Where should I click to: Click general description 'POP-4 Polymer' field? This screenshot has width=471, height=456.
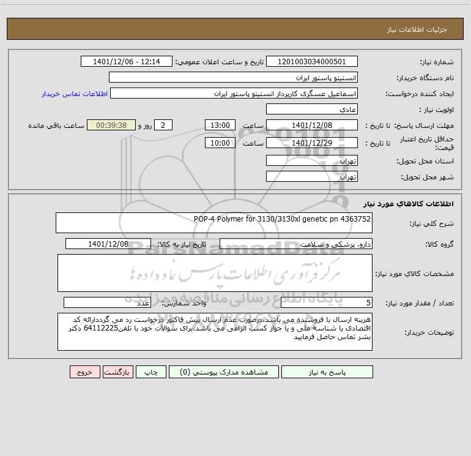tap(214, 223)
